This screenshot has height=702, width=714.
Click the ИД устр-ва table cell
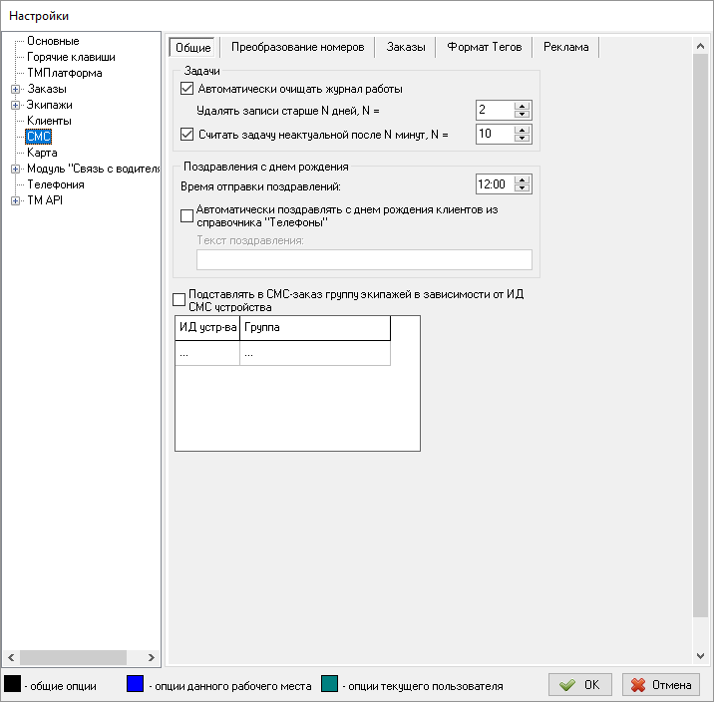pyautogui.click(x=207, y=353)
